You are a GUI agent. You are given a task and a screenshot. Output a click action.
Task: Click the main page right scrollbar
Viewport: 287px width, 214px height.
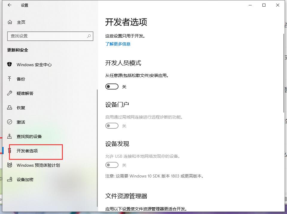(x=284, y=73)
